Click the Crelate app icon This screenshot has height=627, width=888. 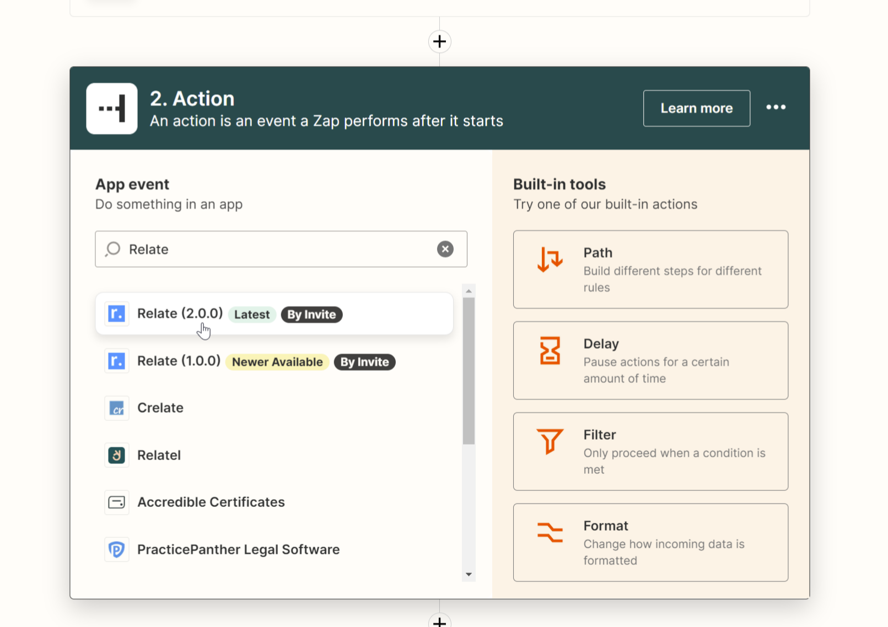click(117, 408)
